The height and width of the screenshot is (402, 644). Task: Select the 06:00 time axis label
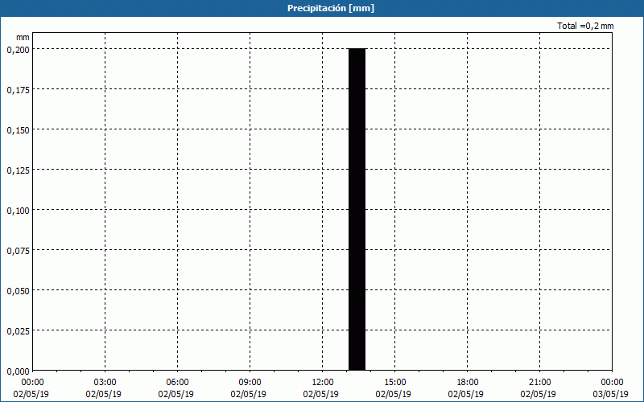[x=177, y=383]
